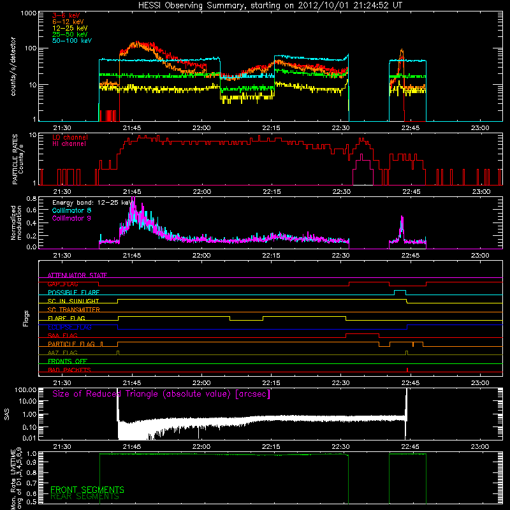Click the green '25-50 keV' legend entry
The height and width of the screenshot is (510, 510).
pyautogui.click(x=70, y=34)
